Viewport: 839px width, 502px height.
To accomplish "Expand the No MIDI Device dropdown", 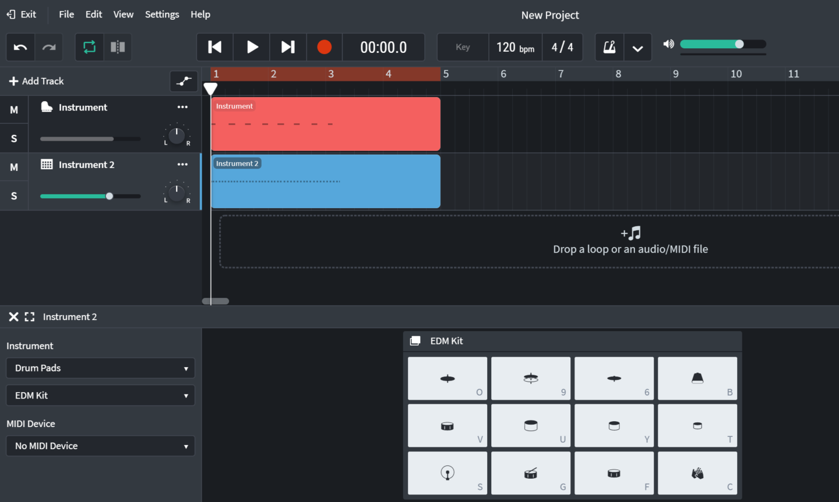I will (100, 446).
